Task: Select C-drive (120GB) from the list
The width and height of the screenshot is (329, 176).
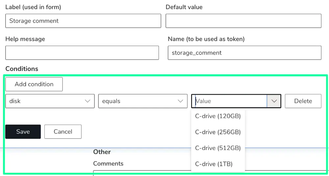Action: (x=218, y=116)
